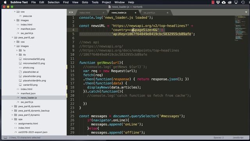Open the Help menu
Screen dimensions: 250x141
coord(131,2)
